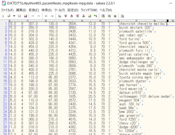The height and width of the screenshot is (135, 175).
Task: Click the text "bmw 2002"
Action: point(126,112)
